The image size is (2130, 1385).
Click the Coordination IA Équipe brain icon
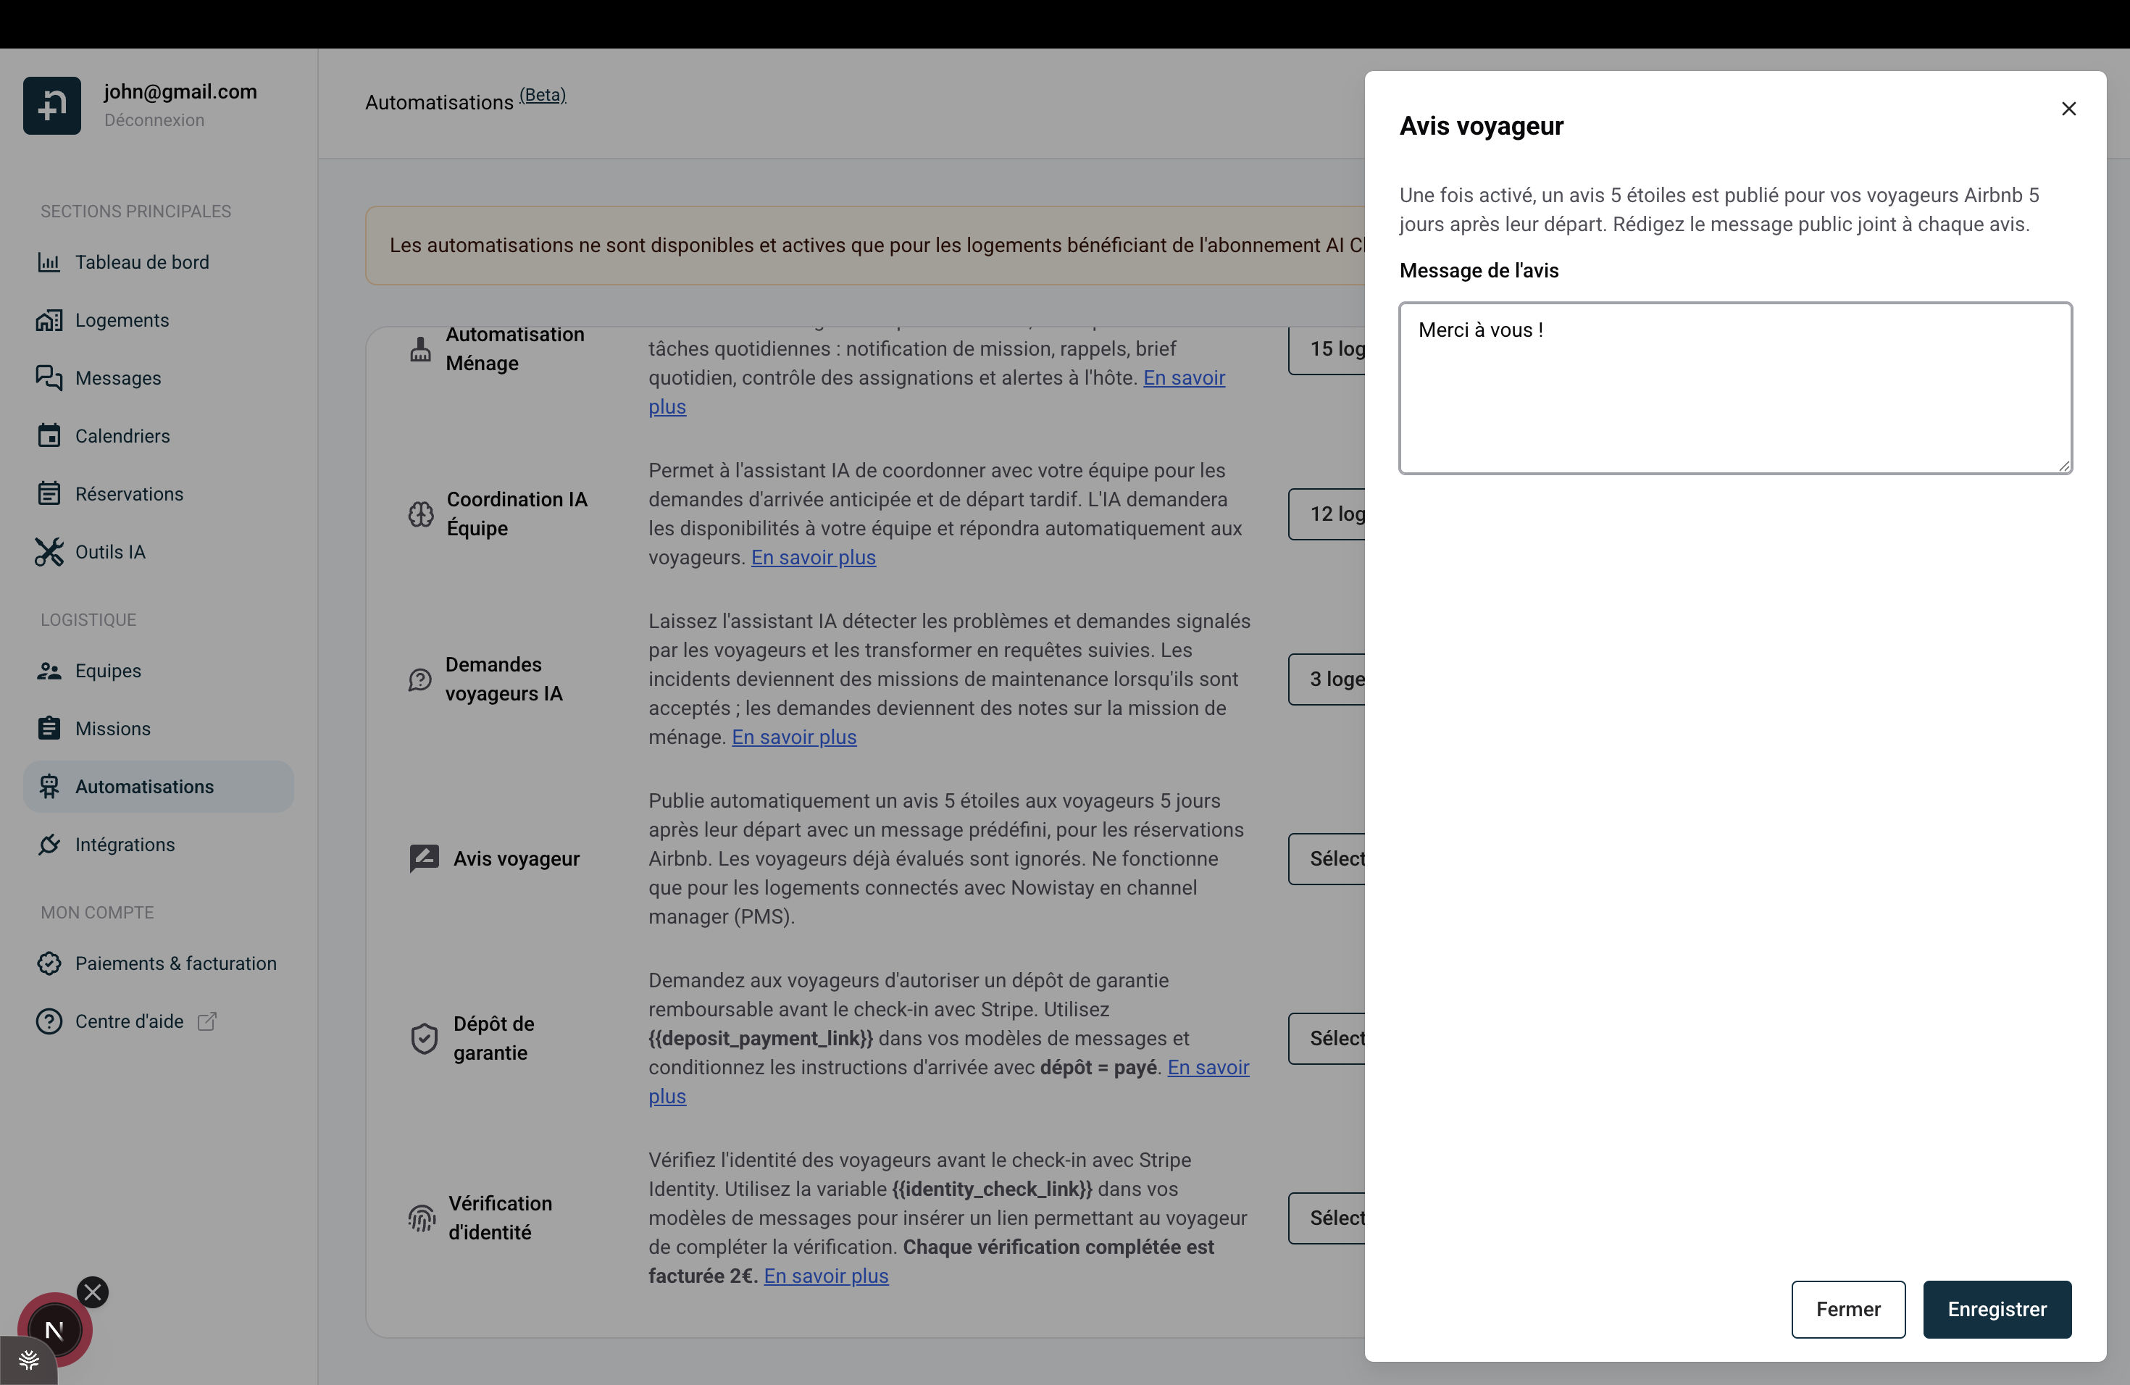(421, 514)
